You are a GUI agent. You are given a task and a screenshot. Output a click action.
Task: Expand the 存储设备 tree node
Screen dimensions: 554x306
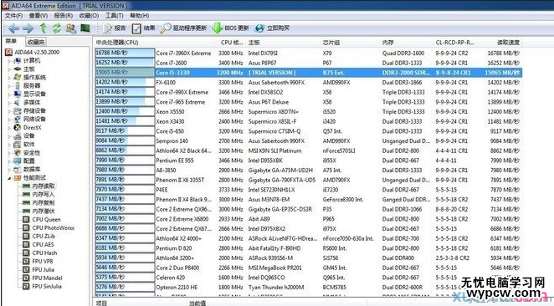[x=9, y=111]
